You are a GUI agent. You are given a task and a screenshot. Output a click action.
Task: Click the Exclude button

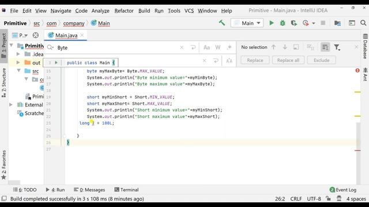(x=321, y=60)
